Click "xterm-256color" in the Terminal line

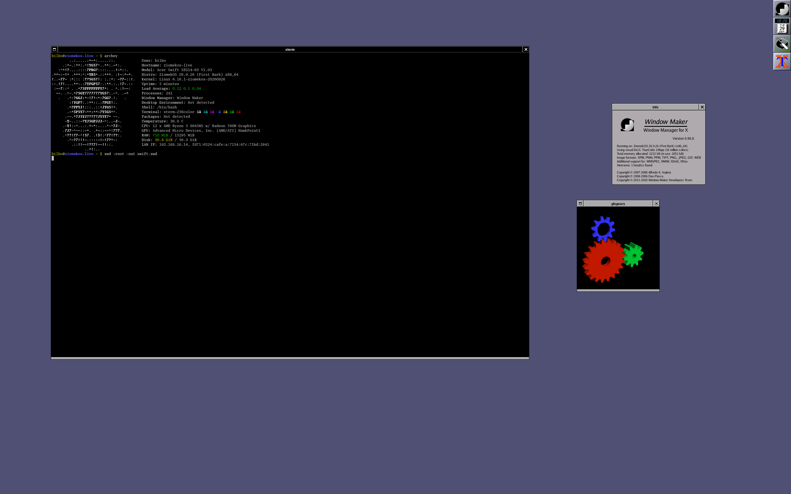pos(179,112)
